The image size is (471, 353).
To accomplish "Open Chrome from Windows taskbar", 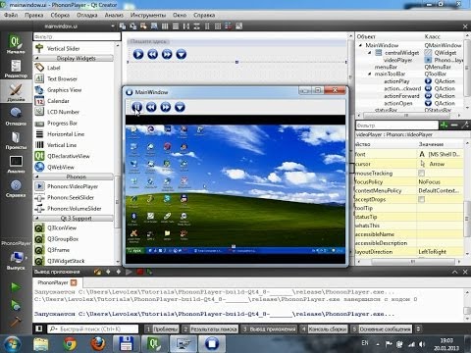I will (x=70, y=343).
